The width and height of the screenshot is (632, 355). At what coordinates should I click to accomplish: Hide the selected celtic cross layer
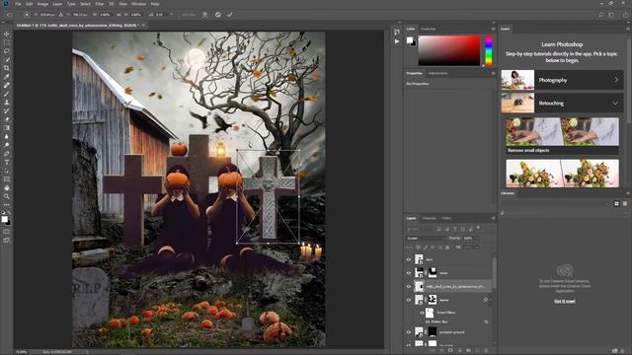408,287
